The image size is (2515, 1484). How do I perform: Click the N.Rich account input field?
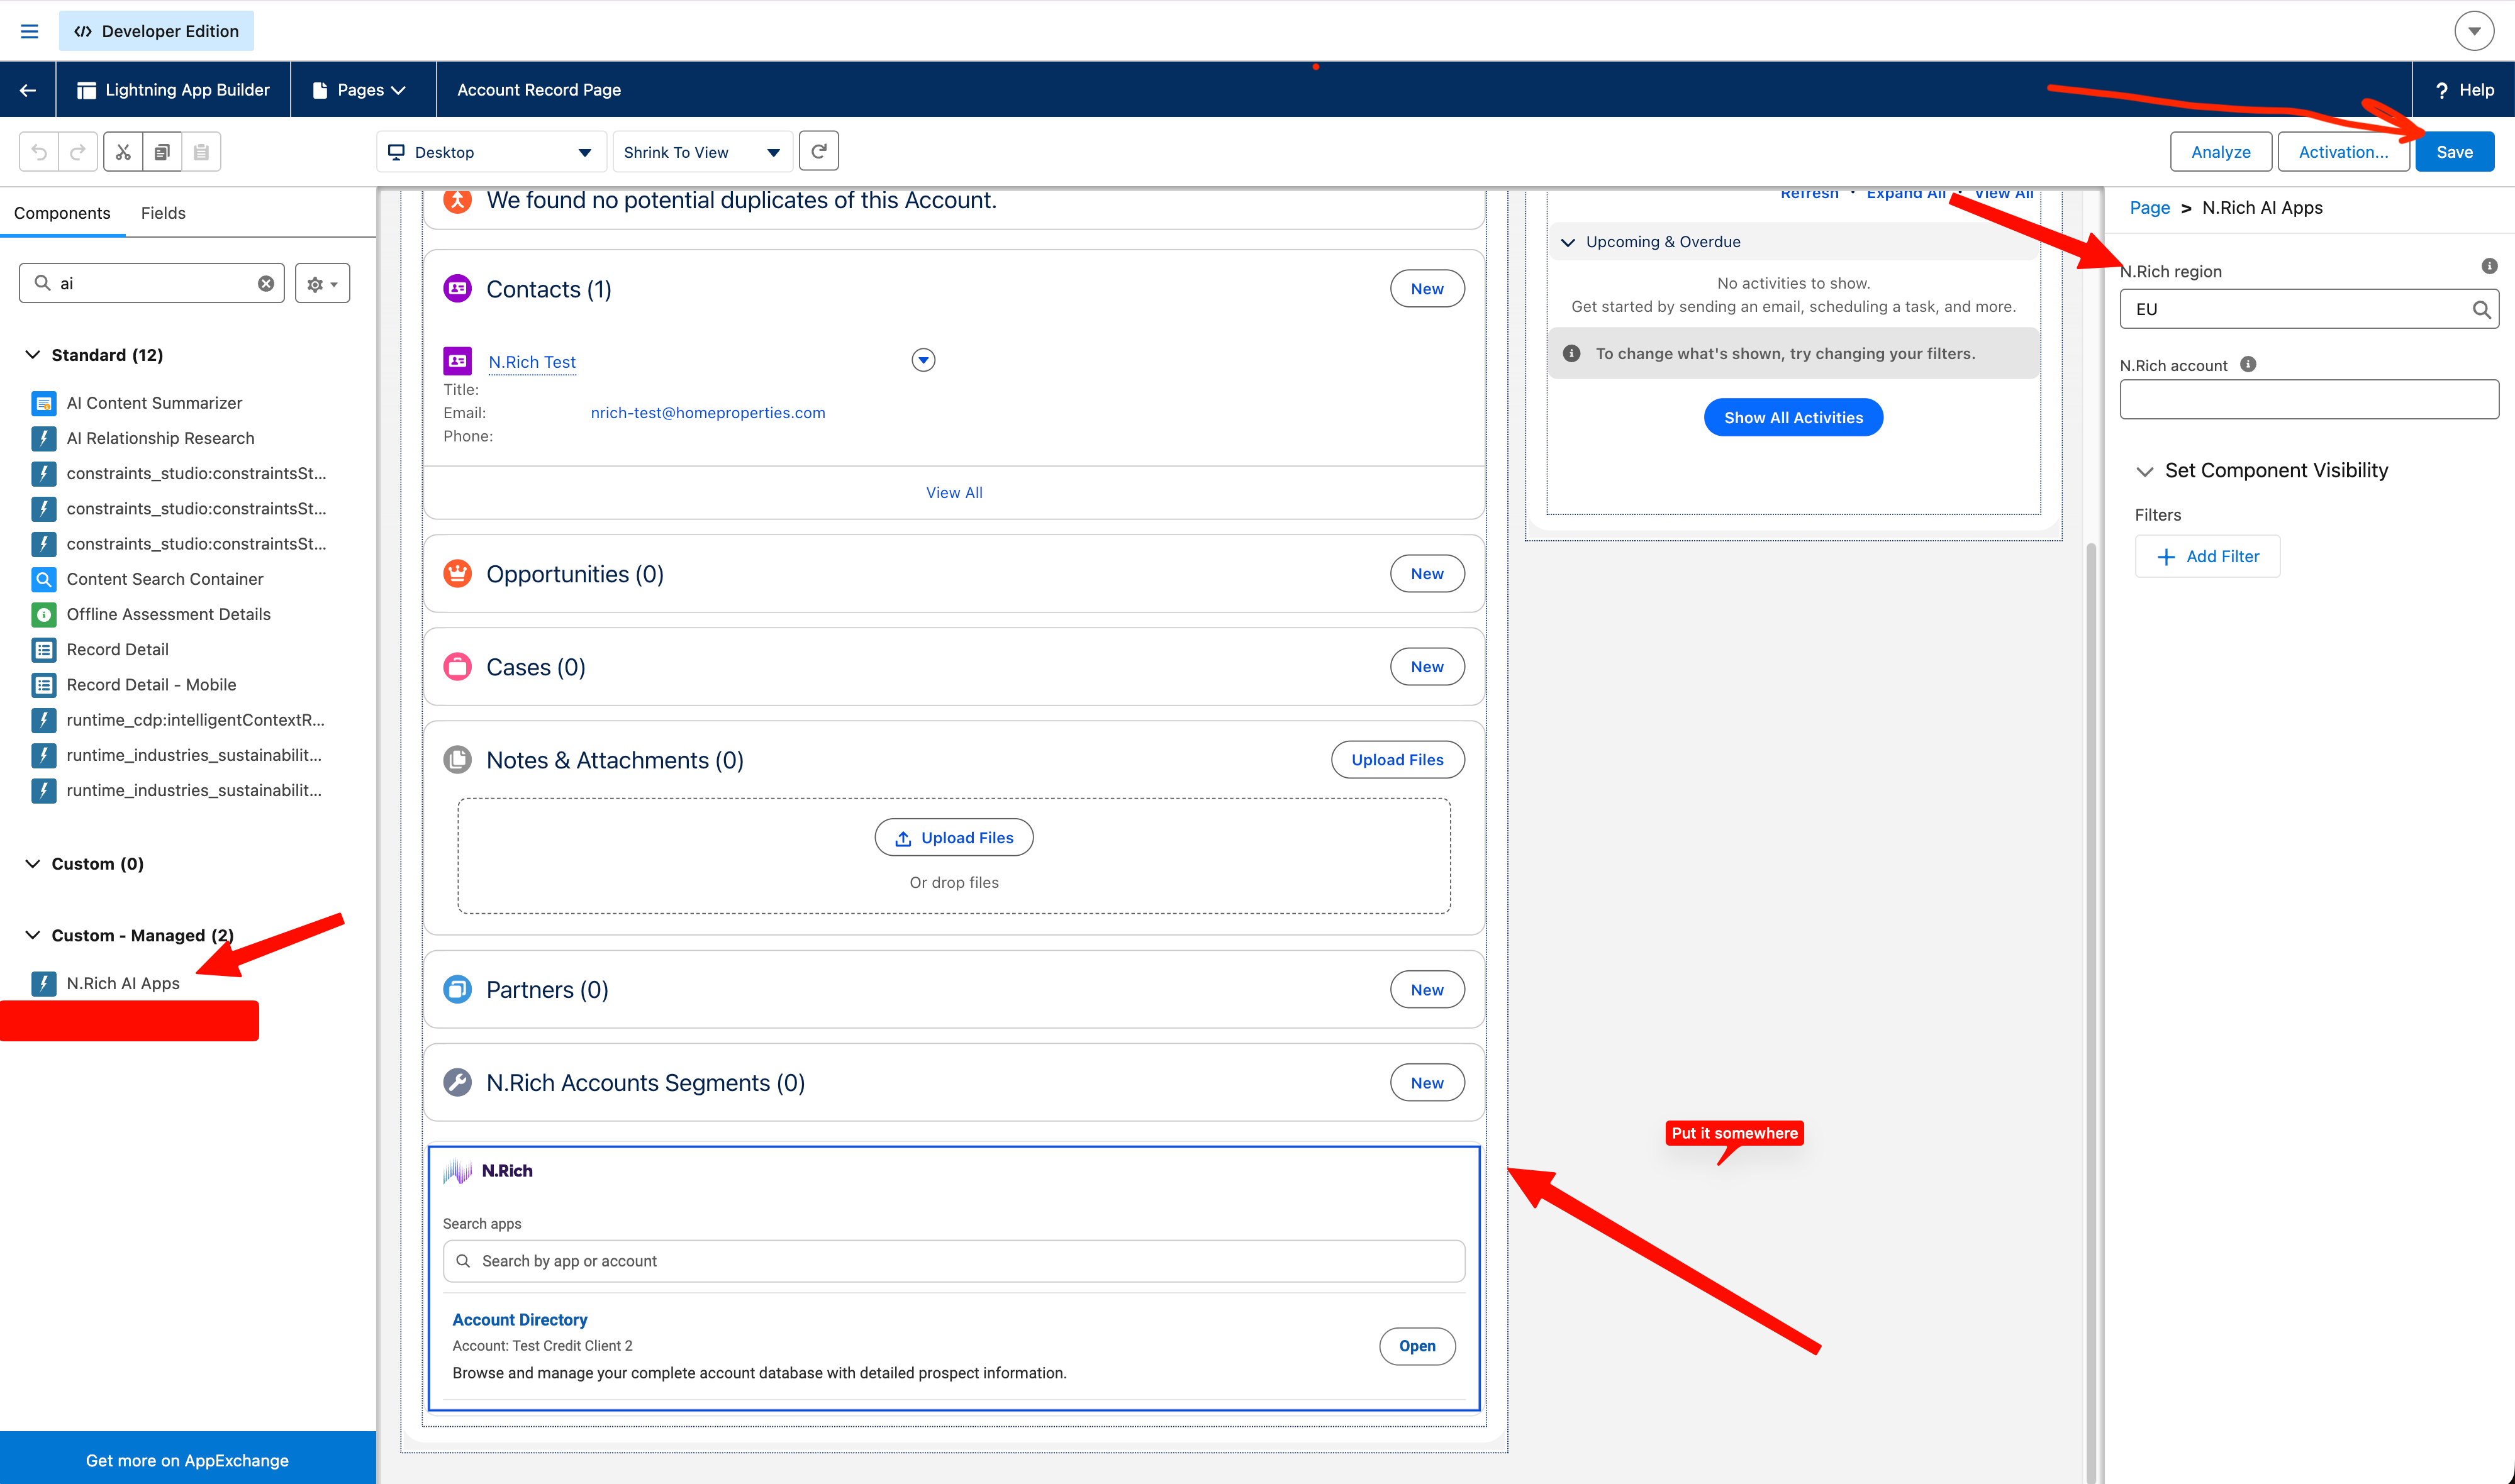[x=2309, y=399]
